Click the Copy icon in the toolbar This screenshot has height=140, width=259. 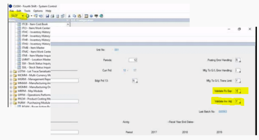(74, 16)
